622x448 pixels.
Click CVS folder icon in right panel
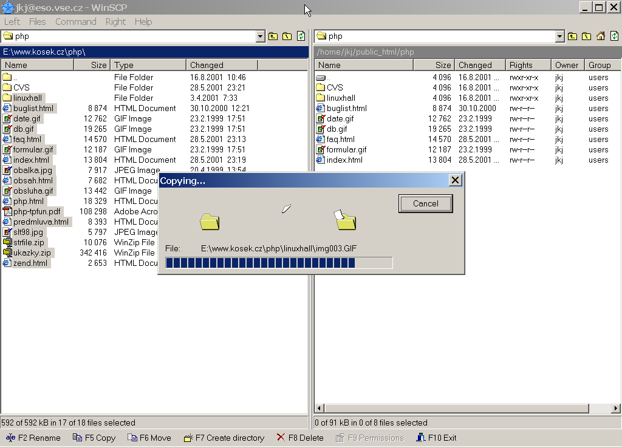tap(321, 87)
